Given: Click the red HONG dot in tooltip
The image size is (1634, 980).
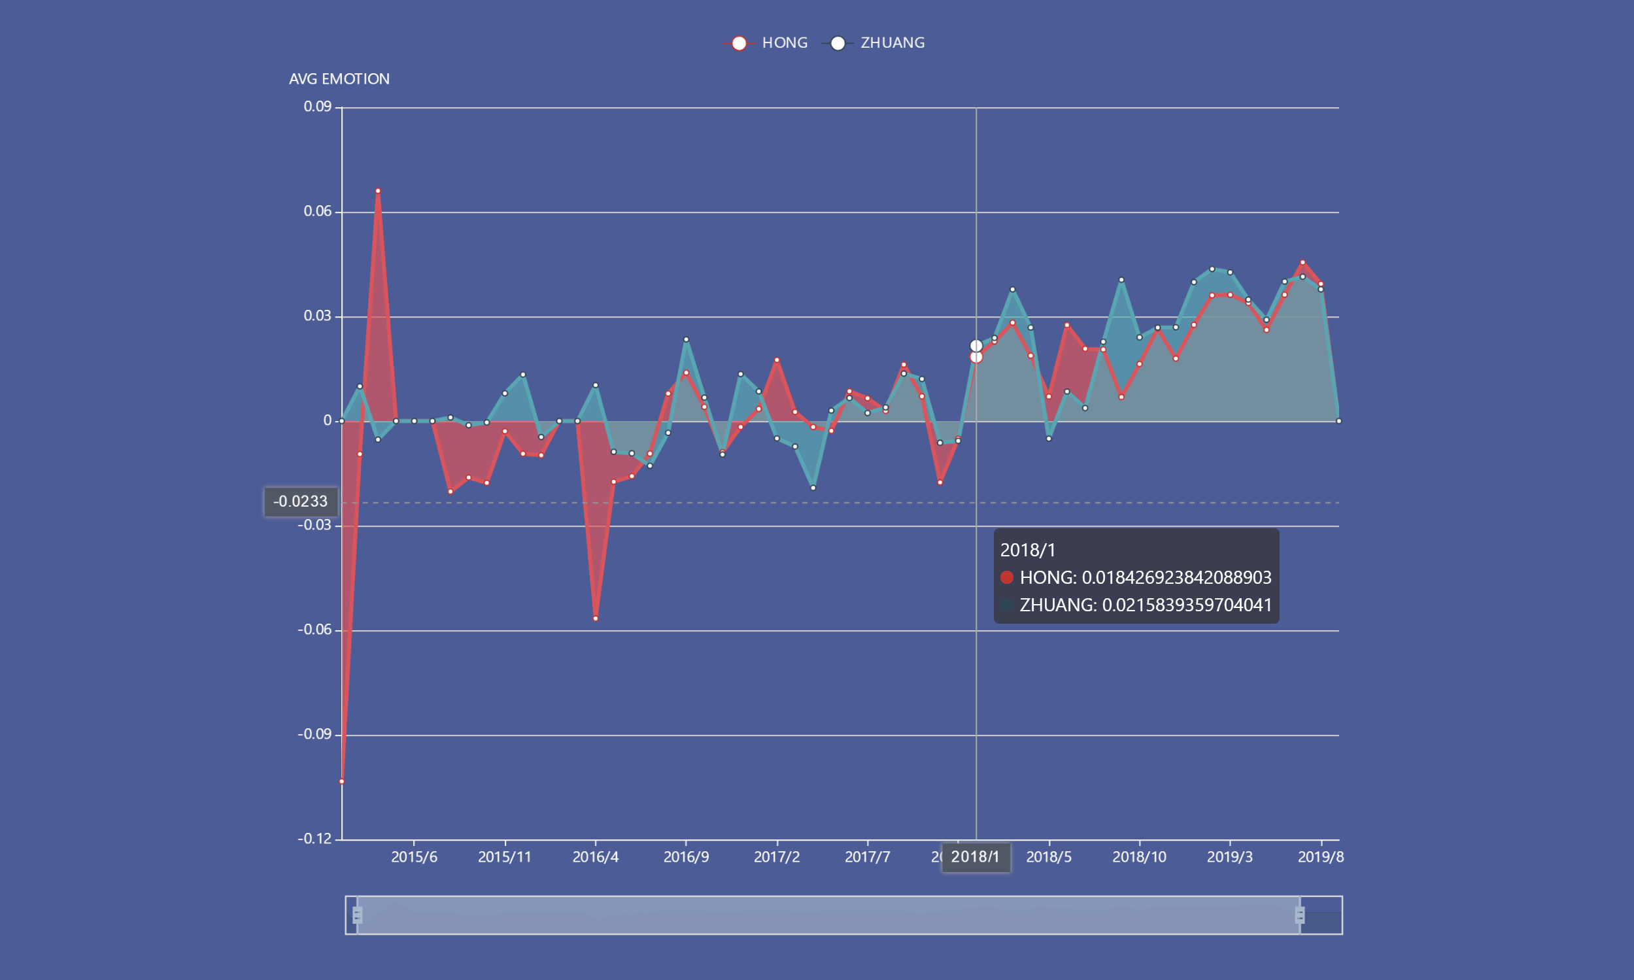Looking at the screenshot, I should (x=1006, y=577).
